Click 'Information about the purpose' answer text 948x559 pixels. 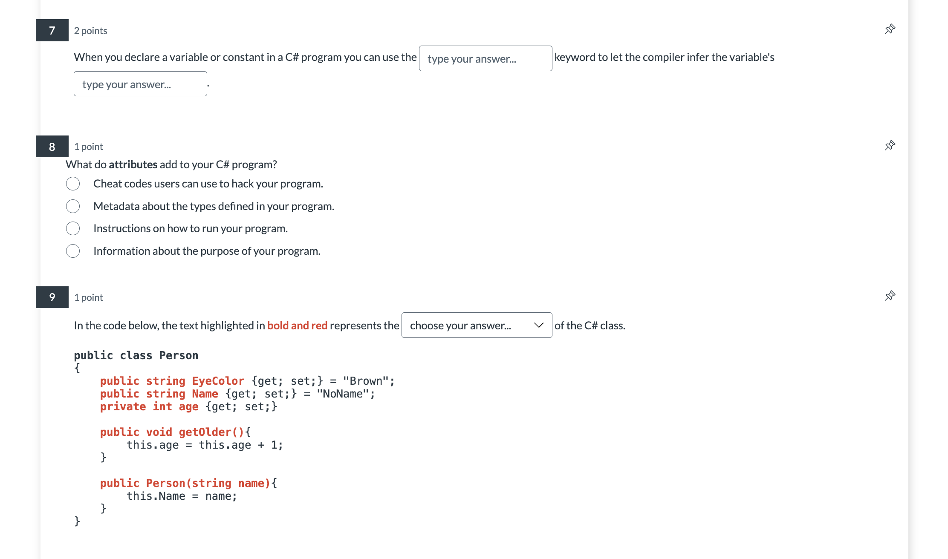207,251
